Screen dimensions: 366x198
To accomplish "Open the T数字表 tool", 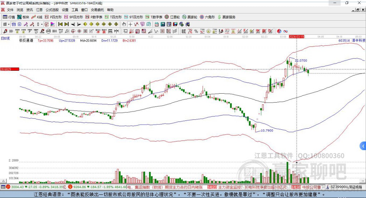I will [154, 17].
